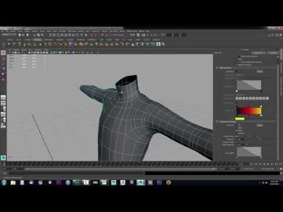
Task: Click the first soft select curve preset
Action: click(237, 98)
